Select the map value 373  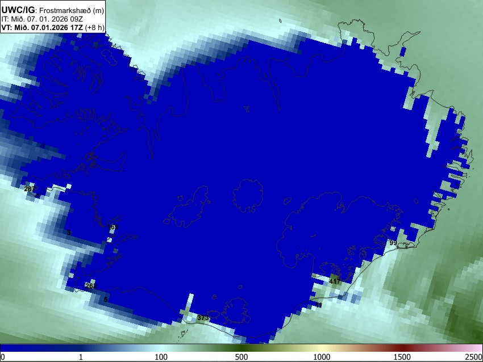(203, 317)
